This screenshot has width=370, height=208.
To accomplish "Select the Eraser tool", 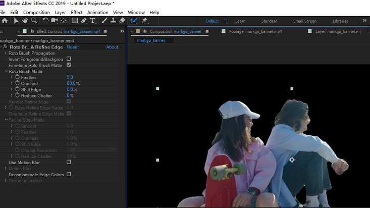I will [x=122, y=21].
